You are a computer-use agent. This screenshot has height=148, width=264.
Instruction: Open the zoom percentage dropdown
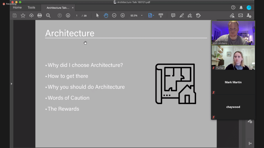(142, 16)
